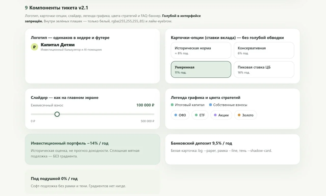The image size is (326, 196).
Task: Click the Легенда графика и цвета стратегий heading
Action: (206, 97)
